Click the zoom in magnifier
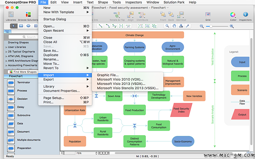The image size is (255, 159). point(232,26)
